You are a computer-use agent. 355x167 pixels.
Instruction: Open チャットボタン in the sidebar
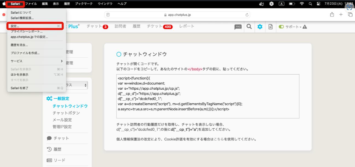point(66,113)
